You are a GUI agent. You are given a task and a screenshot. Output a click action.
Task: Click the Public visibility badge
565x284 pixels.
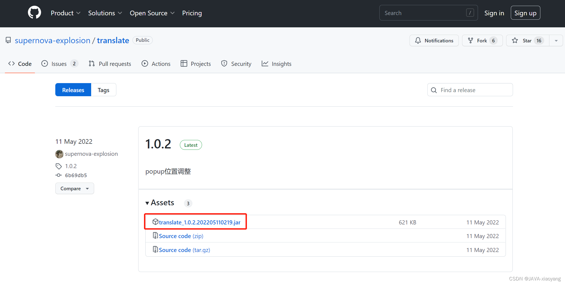tap(143, 40)
